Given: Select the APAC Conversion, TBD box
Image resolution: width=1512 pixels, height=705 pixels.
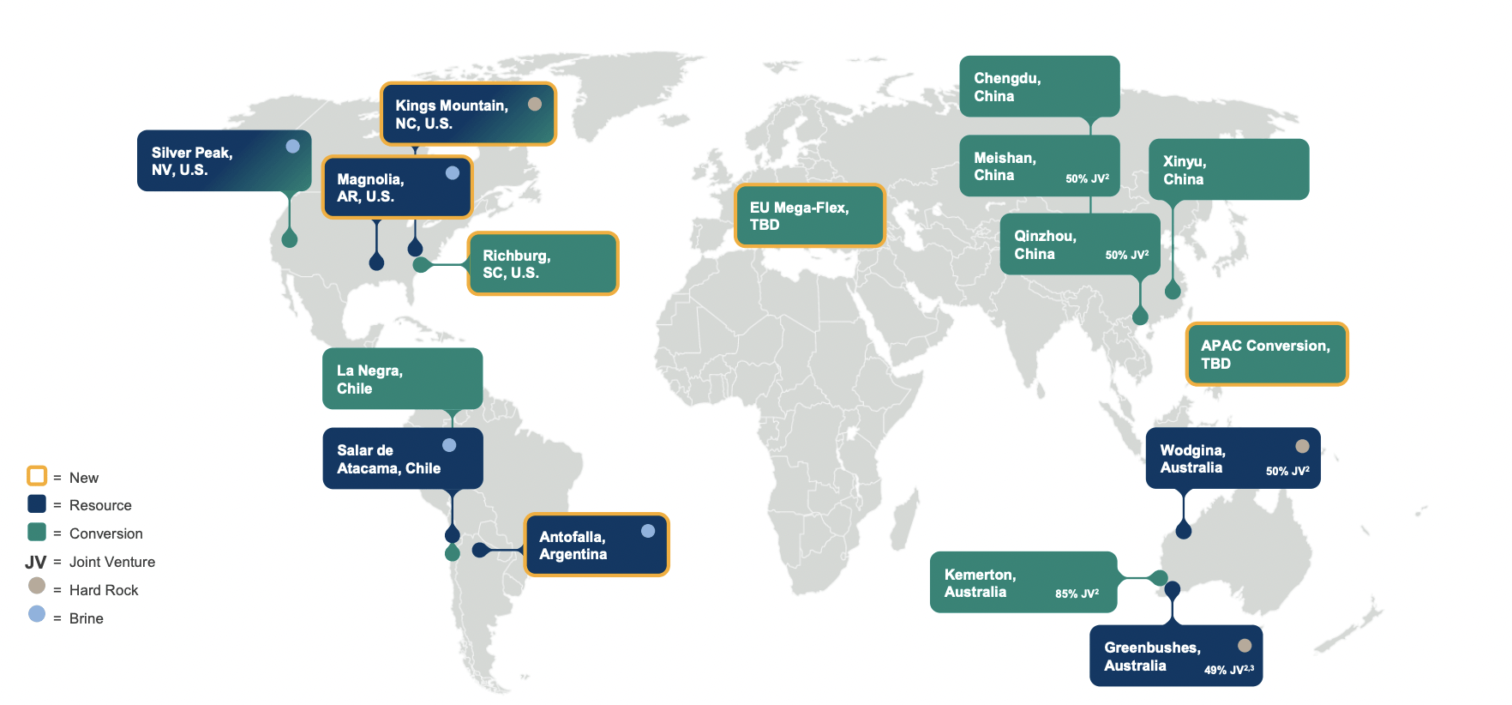Looking at the screenshot, I should pos(1267,354).
